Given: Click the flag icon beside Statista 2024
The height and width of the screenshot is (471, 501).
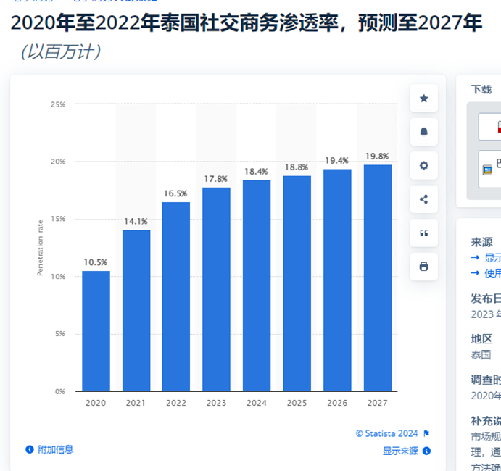Looking at the screenshot, I should coord(426,433).
